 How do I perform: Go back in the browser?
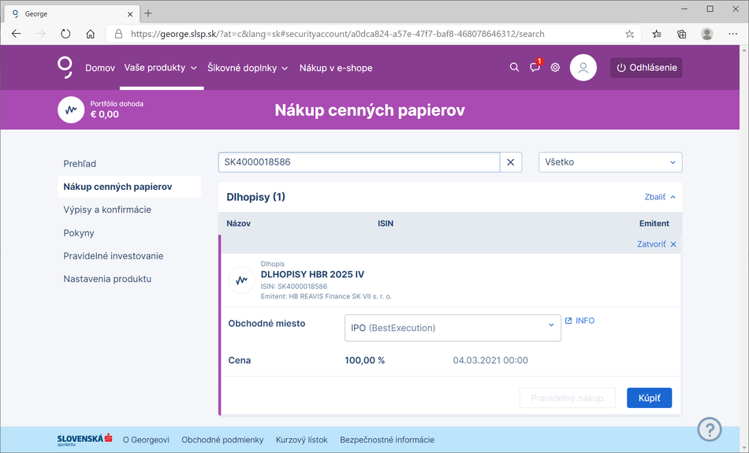click(x=17, y=34)
